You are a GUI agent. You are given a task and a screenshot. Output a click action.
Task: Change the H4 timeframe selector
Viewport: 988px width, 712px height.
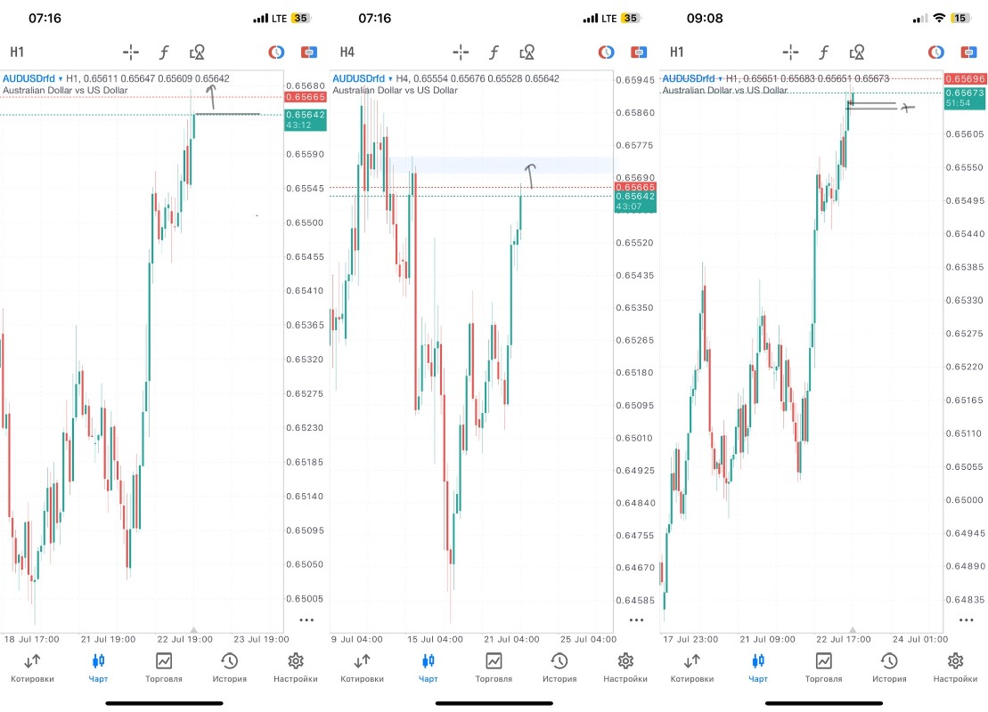tap(347, 52)
